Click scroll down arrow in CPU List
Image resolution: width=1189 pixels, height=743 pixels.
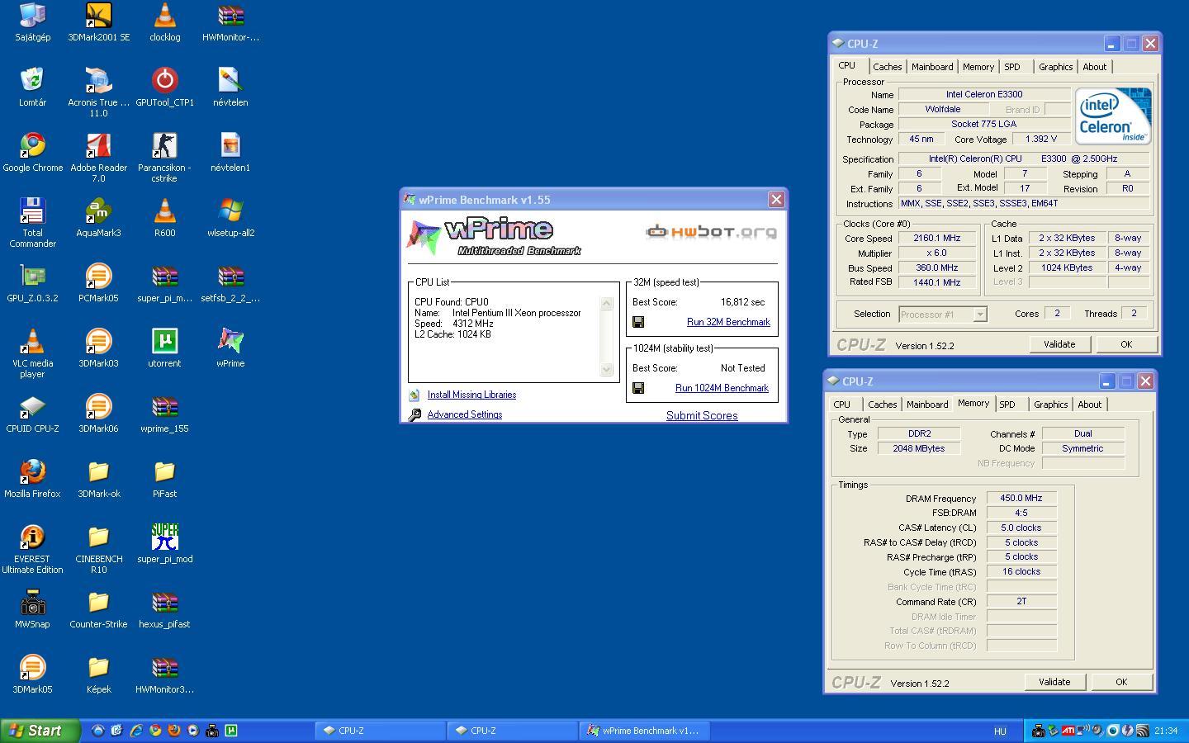pyautogui.click(x=606, y=369)
